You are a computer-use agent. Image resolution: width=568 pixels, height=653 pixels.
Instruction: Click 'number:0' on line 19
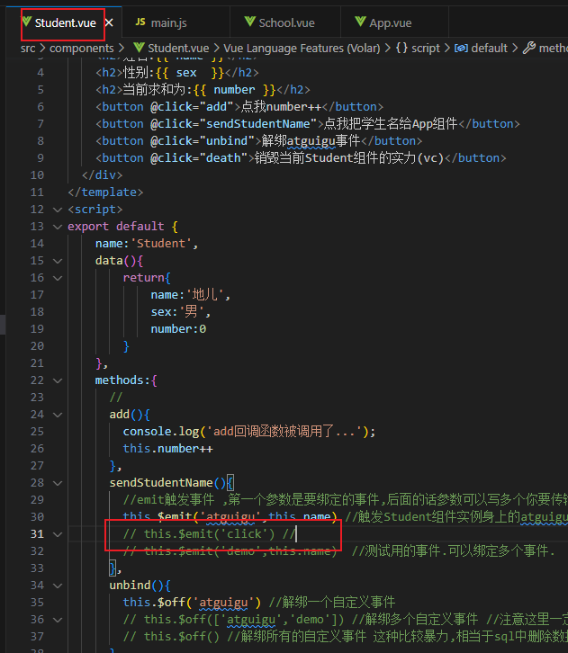point(178,329)
